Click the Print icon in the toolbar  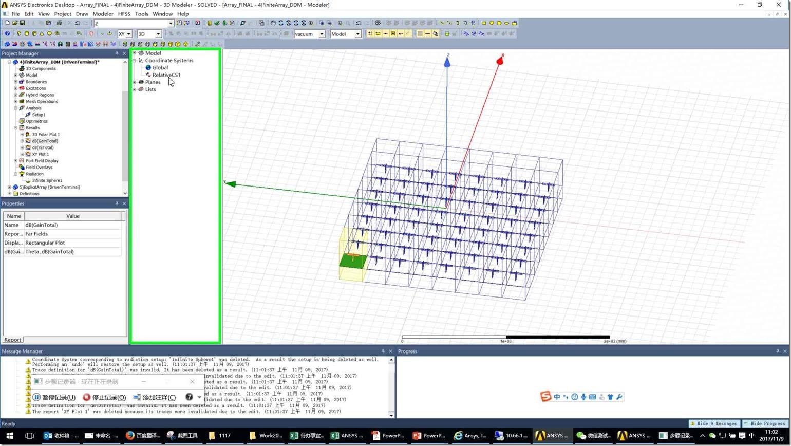59,23
